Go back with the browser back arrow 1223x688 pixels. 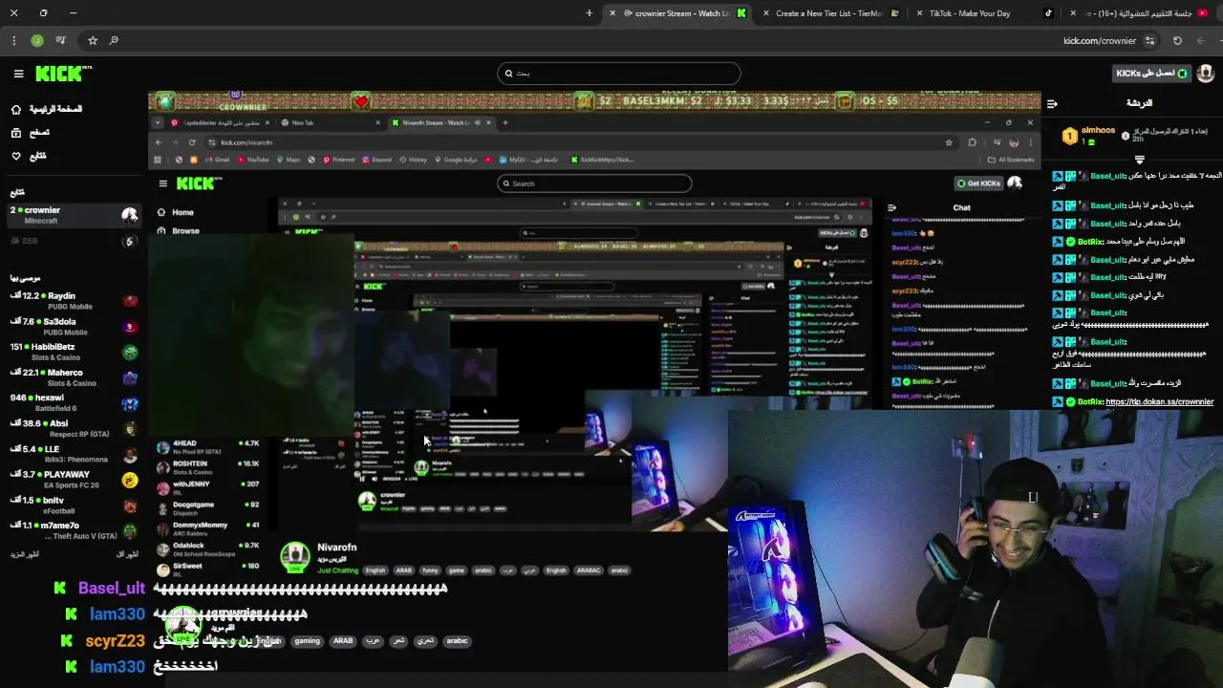click(x=1201, y=40)
